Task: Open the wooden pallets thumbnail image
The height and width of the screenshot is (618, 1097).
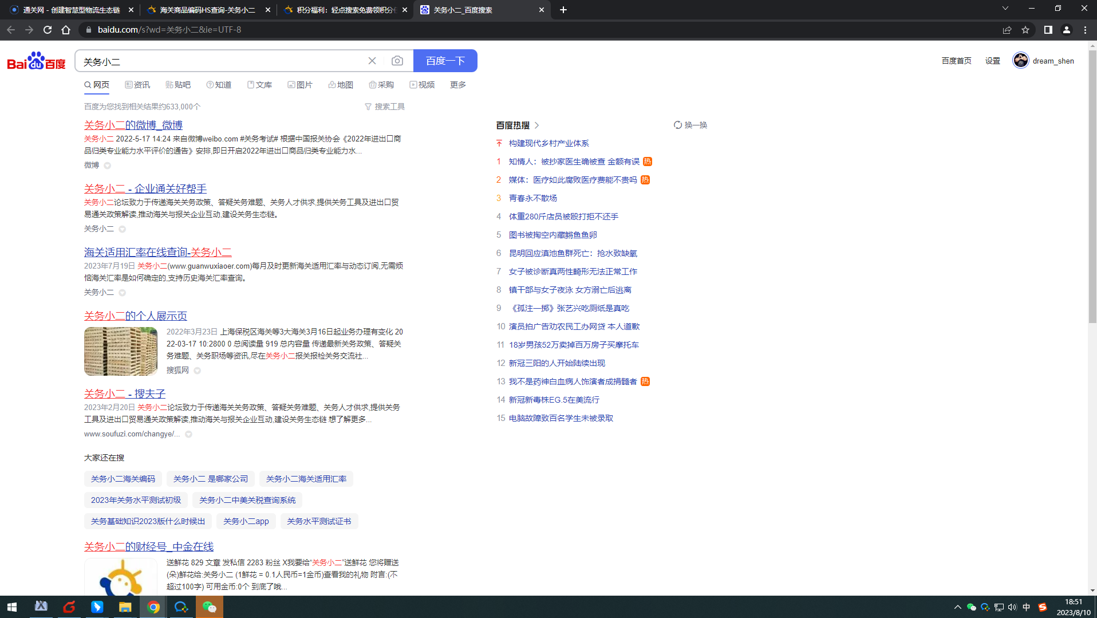Action: tap(121, 351)
